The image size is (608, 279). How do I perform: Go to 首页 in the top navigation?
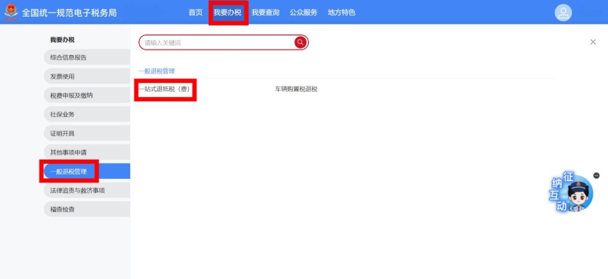pos(195,12)
